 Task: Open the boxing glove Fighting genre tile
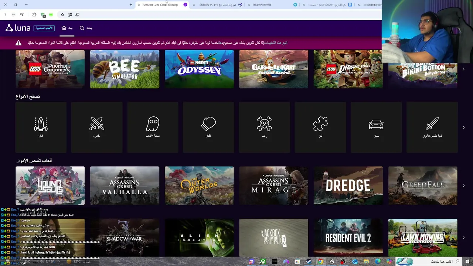point(208,127)
